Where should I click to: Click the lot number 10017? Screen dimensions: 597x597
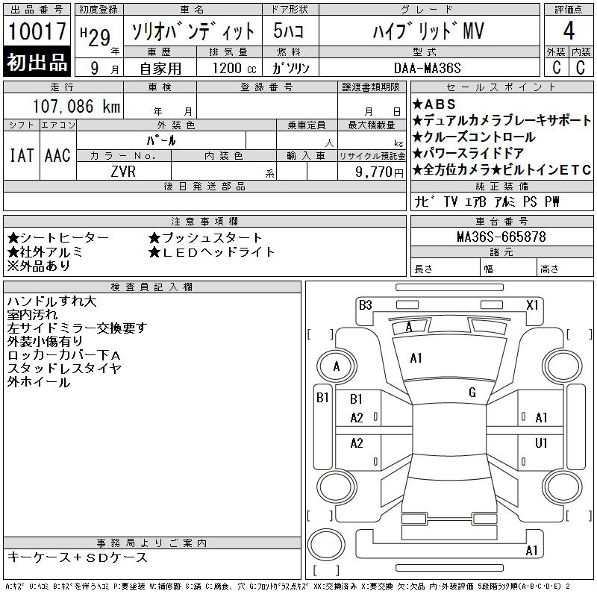37,31
